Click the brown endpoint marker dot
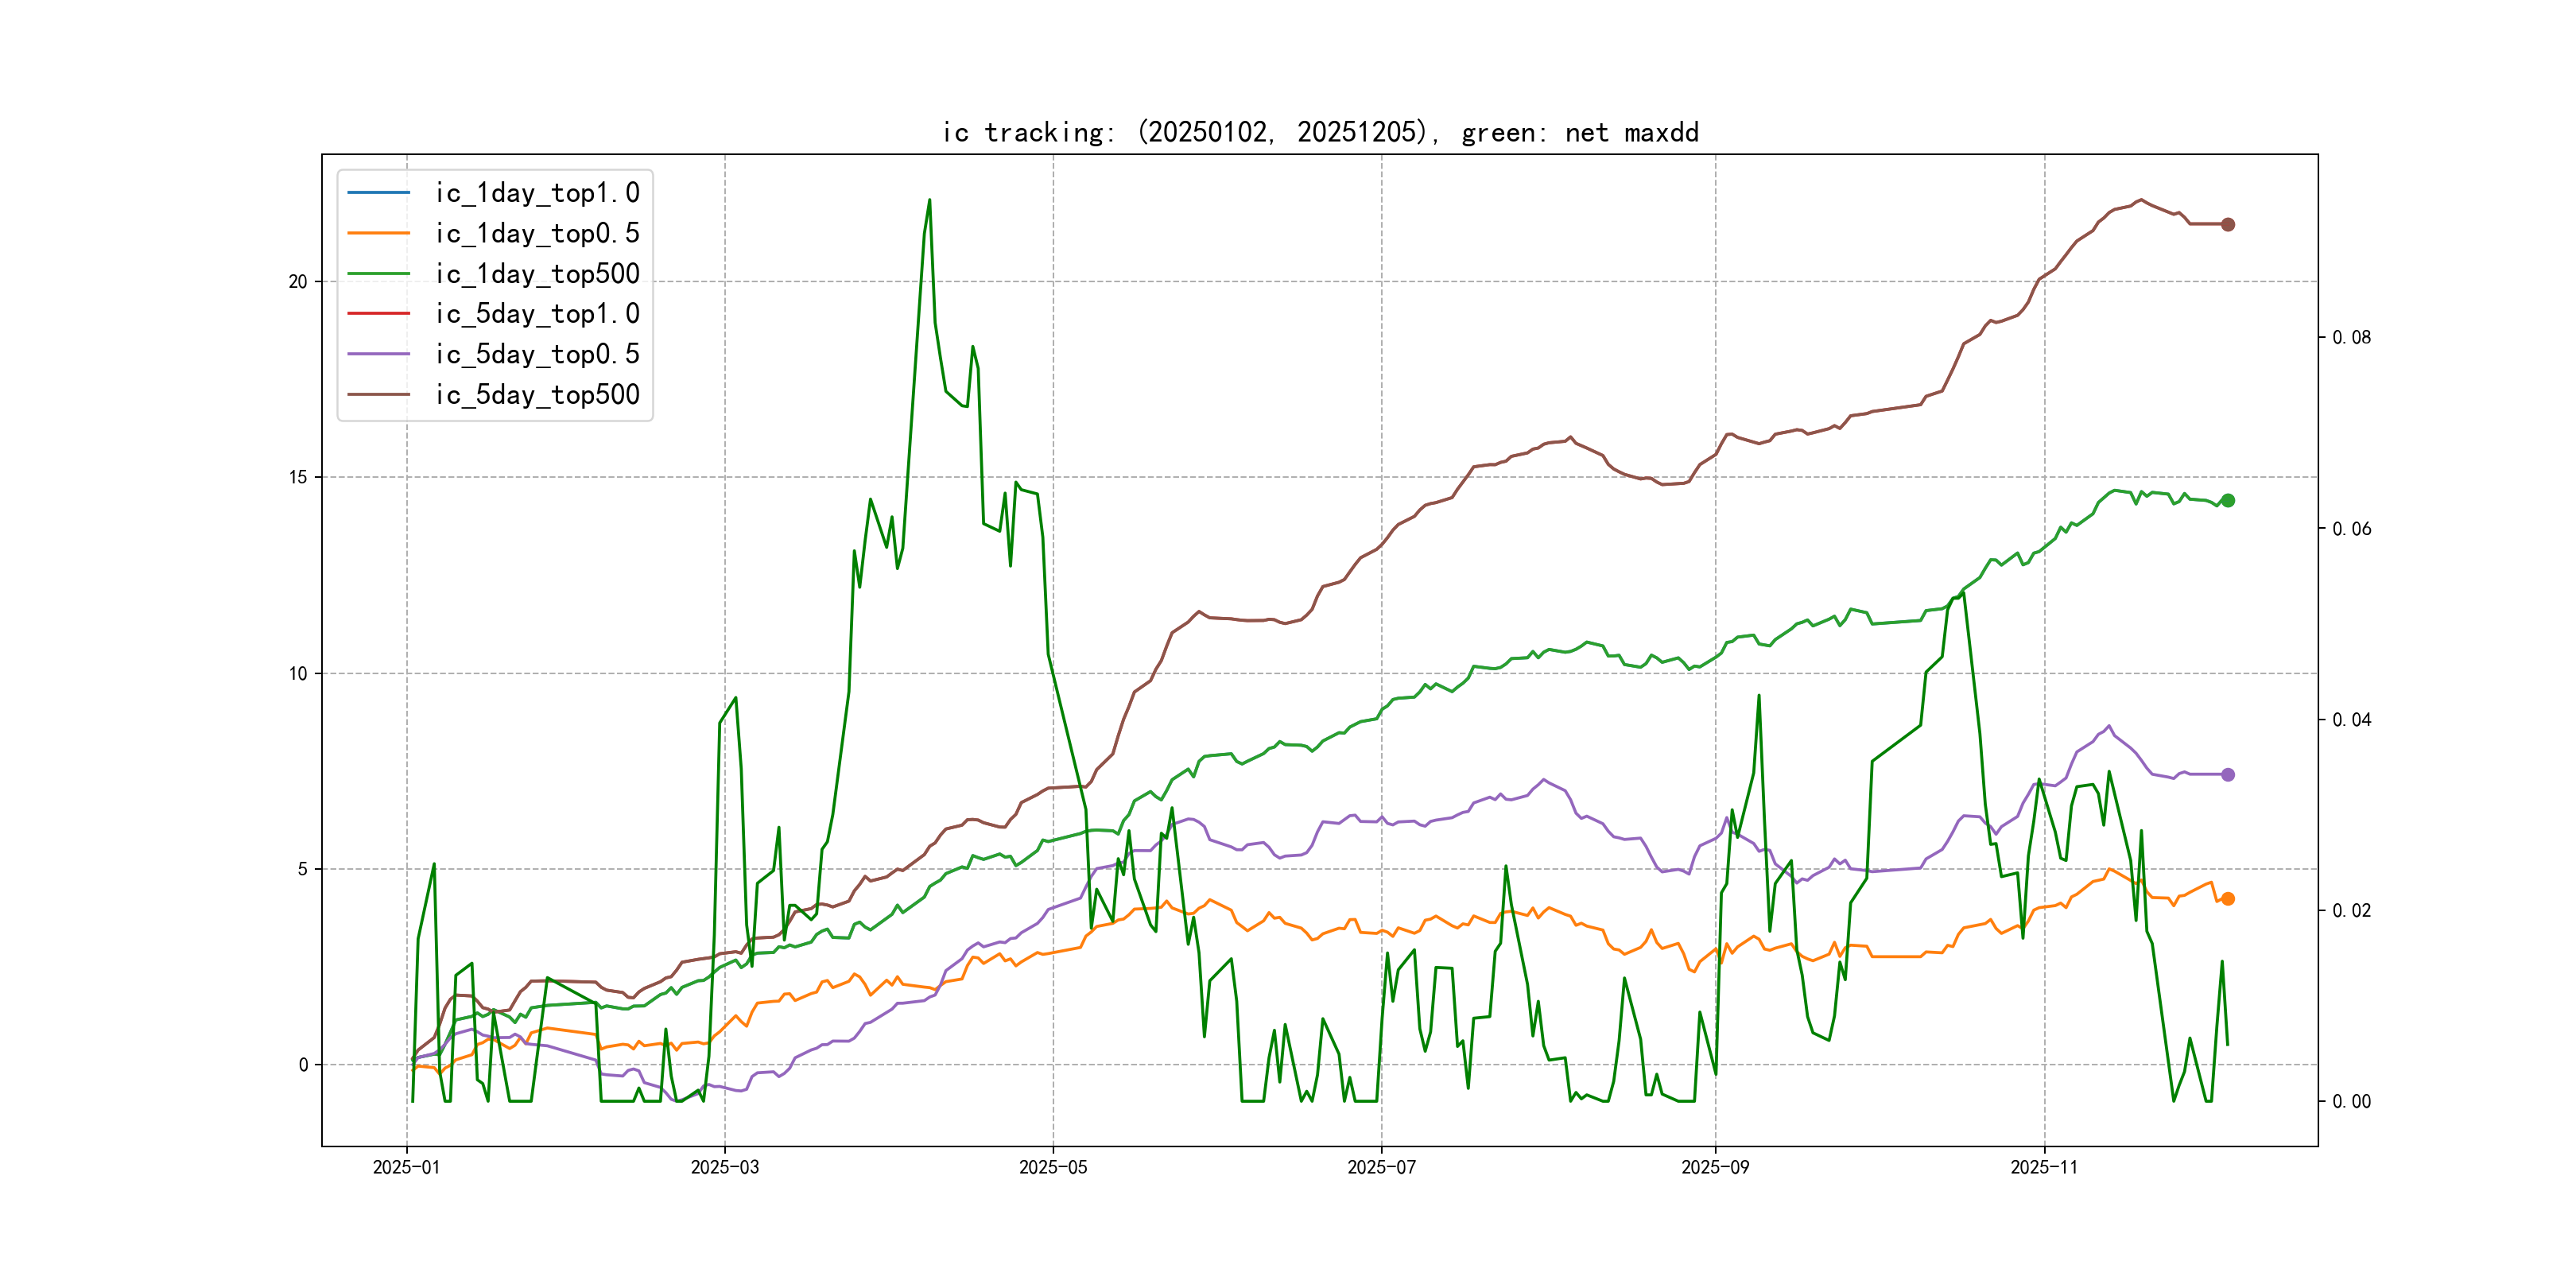 (x=2228, y=225)
